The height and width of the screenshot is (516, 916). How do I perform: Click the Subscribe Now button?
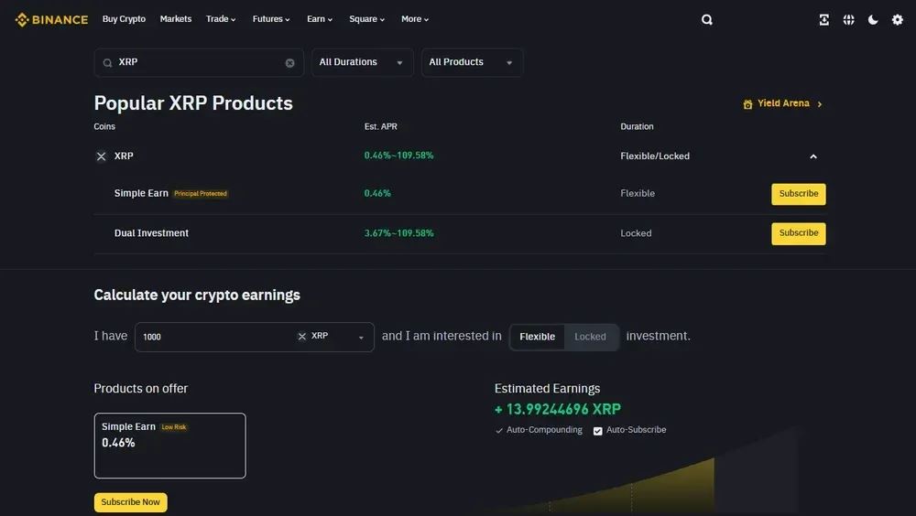(x=130, y=502)
